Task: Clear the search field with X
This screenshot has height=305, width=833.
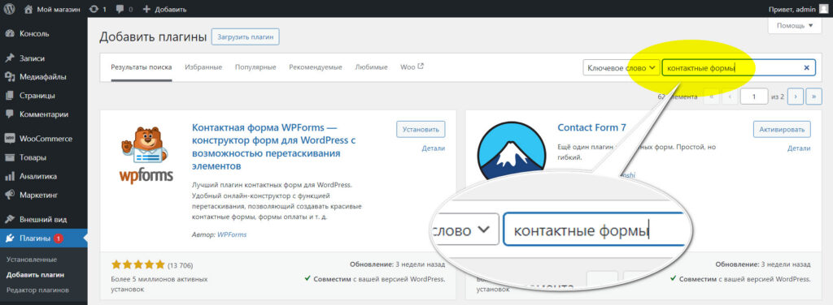Action: click(x=807, y=68)
